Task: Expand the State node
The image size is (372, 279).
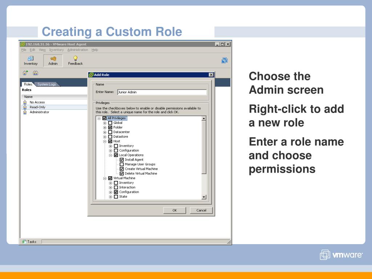Action: (x=110, y=197)
